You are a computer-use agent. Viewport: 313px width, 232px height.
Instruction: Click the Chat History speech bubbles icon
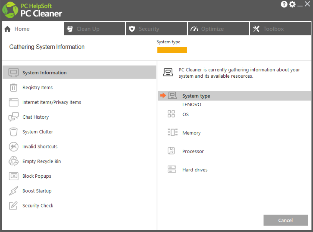click(x=14, y=117)
